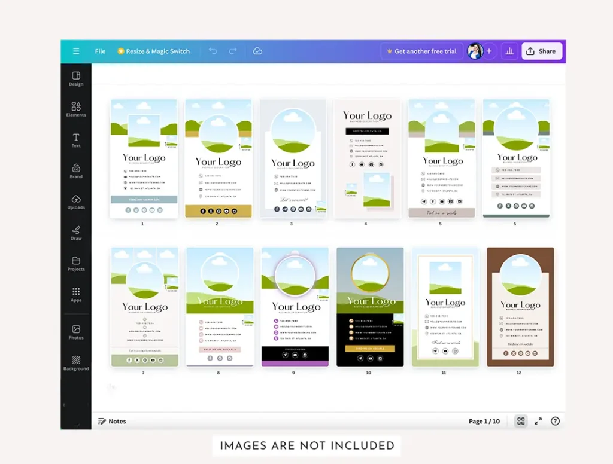The height and width of the screenshot is (464, 613).
Task: Select page 5 thumbnail
Action: (442, 158)
